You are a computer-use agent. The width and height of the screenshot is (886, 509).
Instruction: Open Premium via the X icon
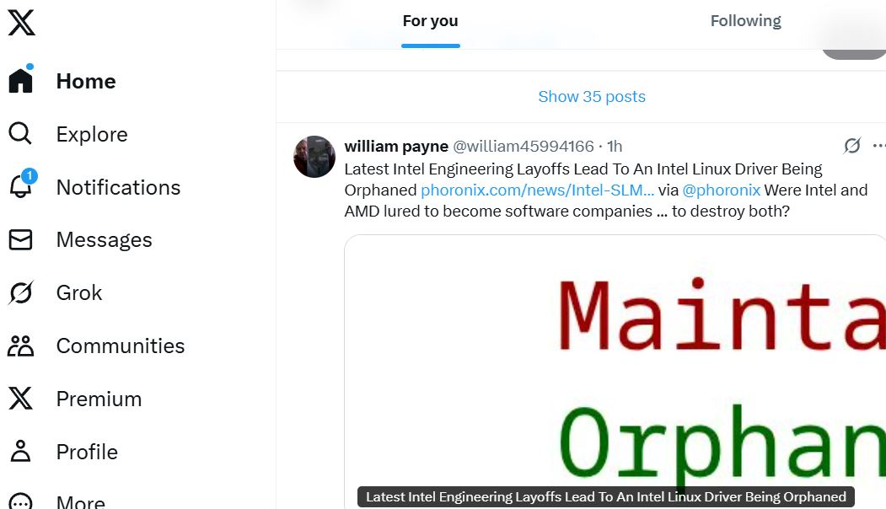pyautogui.click(x=21, y=399)
